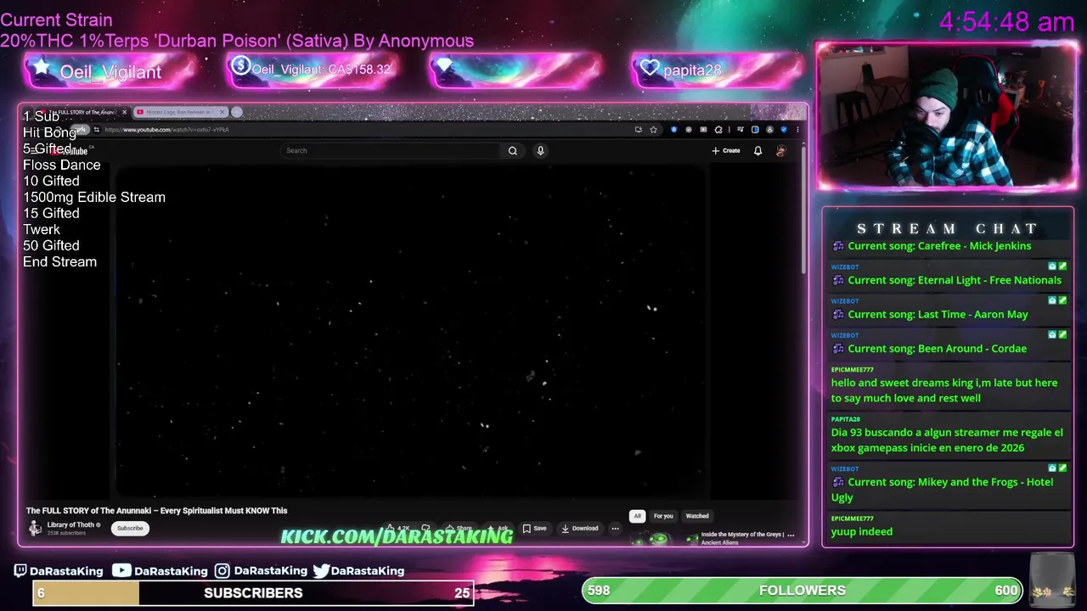The height and width of the screenshot is (611, 1087).
Task: Click the 1500mg Edible Stream goal text
Action: 94,197
